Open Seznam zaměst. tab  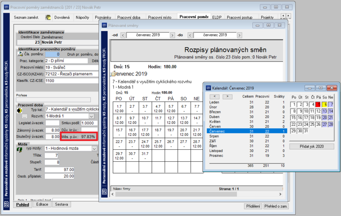coord(26,18)
